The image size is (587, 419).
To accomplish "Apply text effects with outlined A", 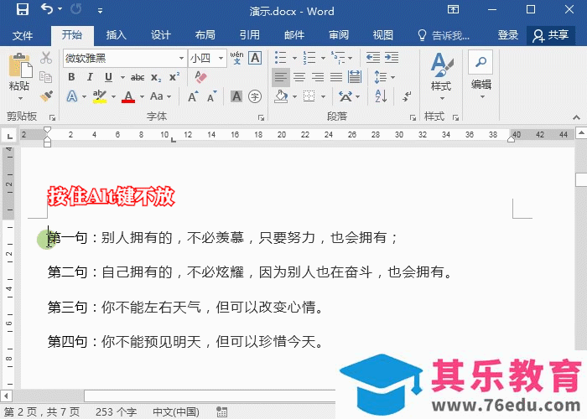I will point(72,96).
